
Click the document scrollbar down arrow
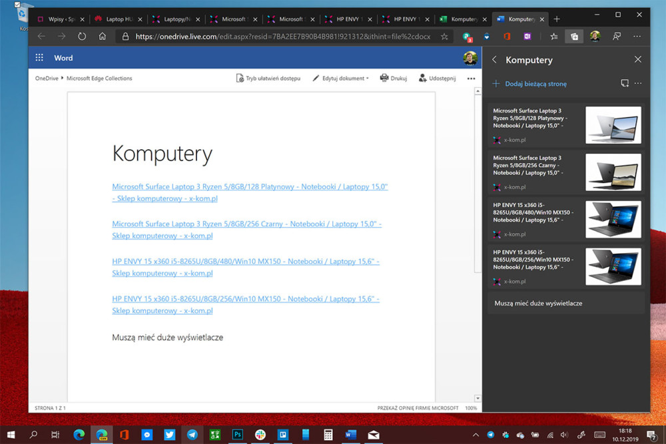[478, 398]
